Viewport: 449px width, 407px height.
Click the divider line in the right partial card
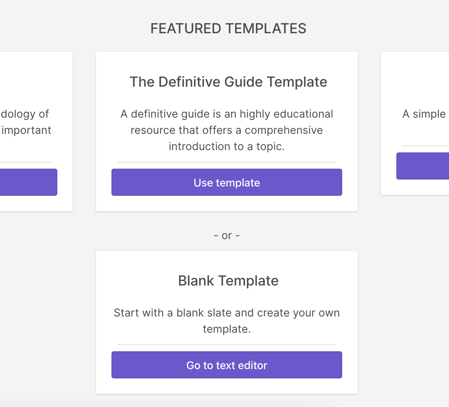click(x=426, y=146)
